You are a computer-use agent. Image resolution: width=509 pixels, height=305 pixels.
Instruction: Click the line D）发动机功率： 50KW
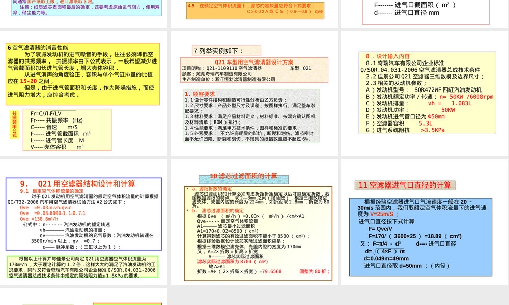click(x=410, y=110)
